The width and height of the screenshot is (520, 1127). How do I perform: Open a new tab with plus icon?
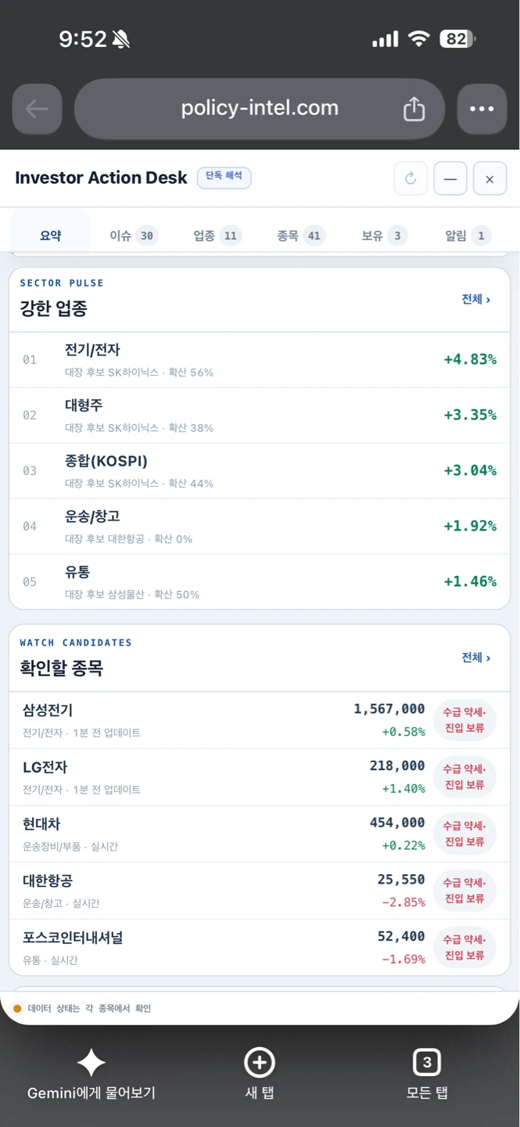tap(260, 1062)
